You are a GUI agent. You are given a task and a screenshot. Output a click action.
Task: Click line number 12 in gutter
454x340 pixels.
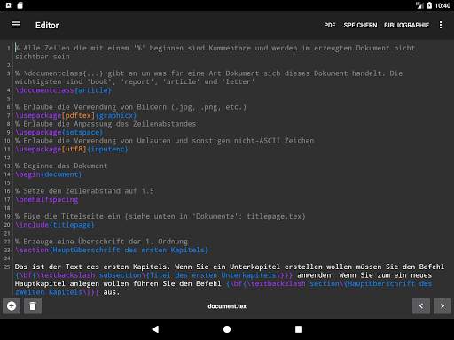(7, 158)
